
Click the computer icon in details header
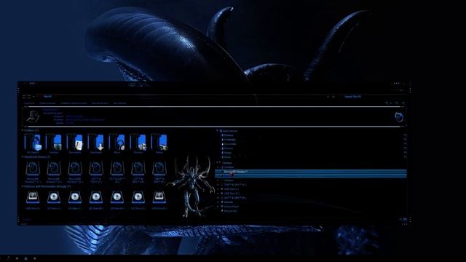pyautogui.click(x=33, y=116)
